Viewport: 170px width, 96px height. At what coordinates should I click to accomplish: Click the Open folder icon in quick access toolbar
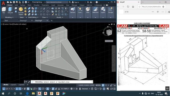click(11, 2)
